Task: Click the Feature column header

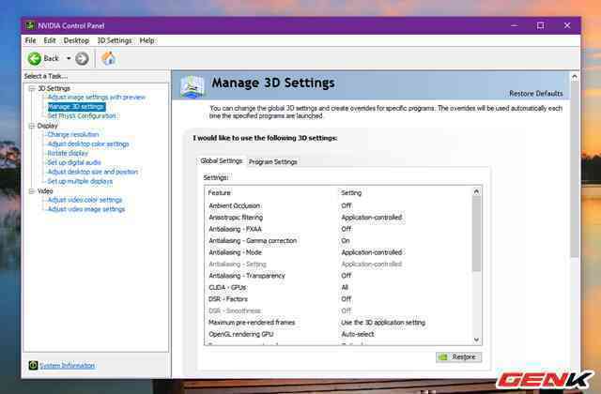Action: [x=219, y=193]
